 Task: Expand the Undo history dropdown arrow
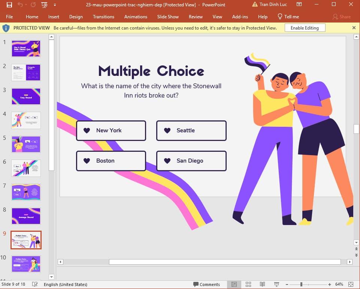[x=25, y=4]
